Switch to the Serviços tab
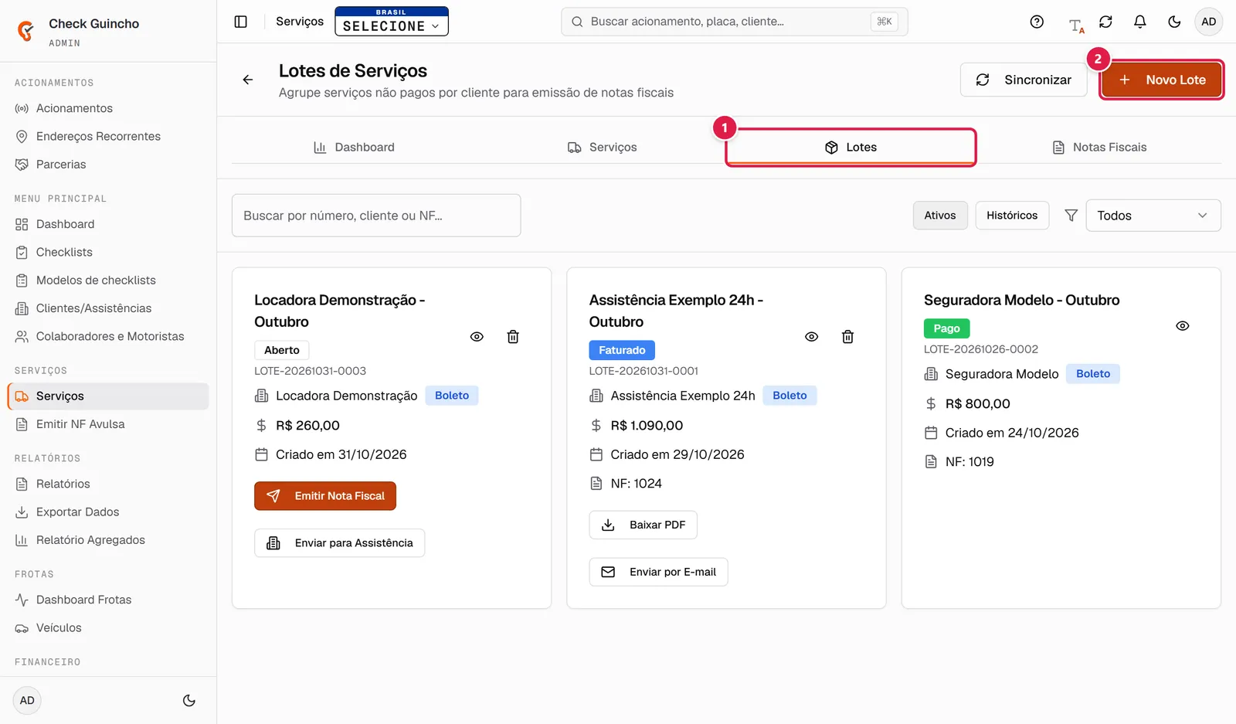The image size is (1236, 724). 602,148
